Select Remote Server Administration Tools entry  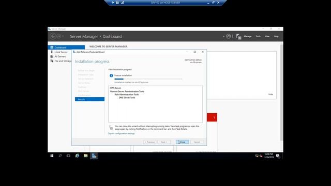[127, 91]
